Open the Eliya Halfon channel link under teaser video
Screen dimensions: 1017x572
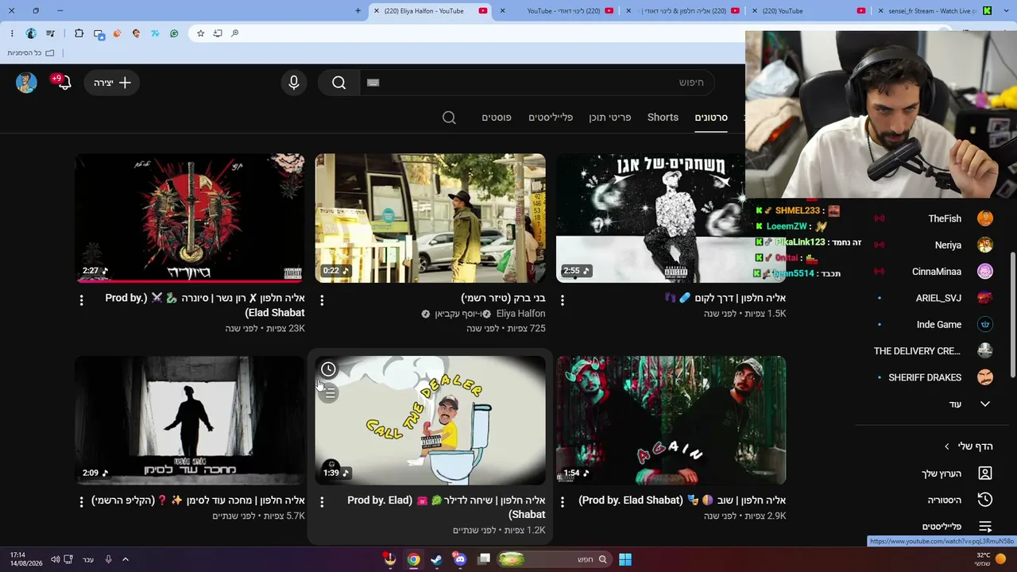tap(520, 314)
